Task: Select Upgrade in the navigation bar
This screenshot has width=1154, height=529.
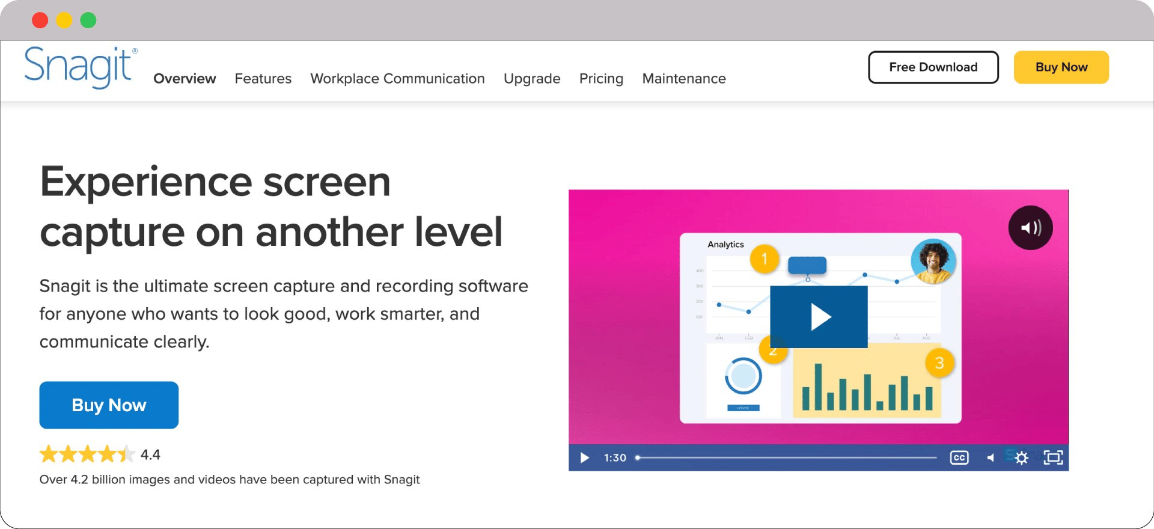Action: [531, 79]
